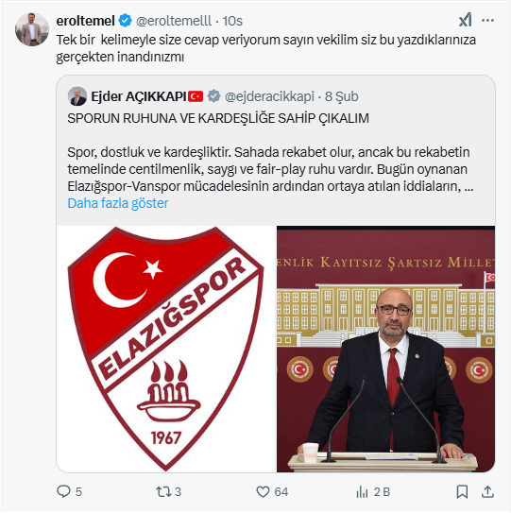View analytics bar chart icon
Image resolution: width=511 pixels, height=513 pixels.
pyautogui.click(x=362, y=491)
